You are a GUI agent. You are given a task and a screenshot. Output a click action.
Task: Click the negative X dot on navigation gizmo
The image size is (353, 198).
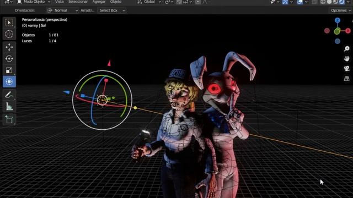pos(327,31)
